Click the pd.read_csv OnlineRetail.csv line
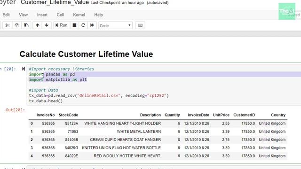 click(x=99, y=95)
